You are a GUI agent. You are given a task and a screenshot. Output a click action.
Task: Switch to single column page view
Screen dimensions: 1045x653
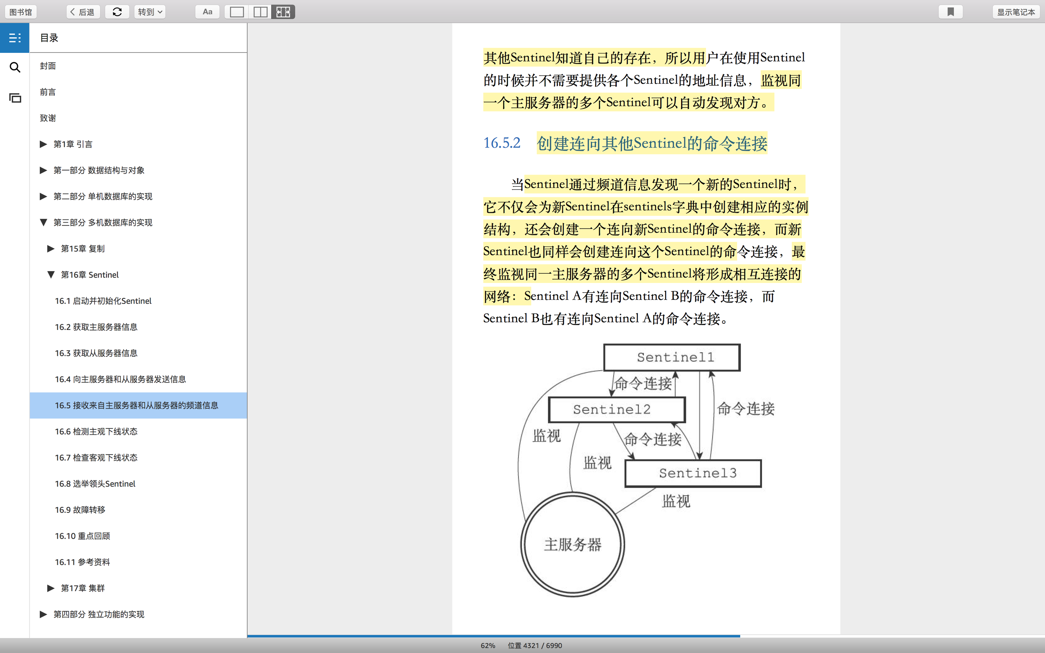(237, 12)
